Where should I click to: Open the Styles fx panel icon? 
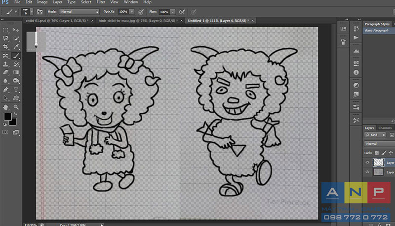[x=356, y=95]
